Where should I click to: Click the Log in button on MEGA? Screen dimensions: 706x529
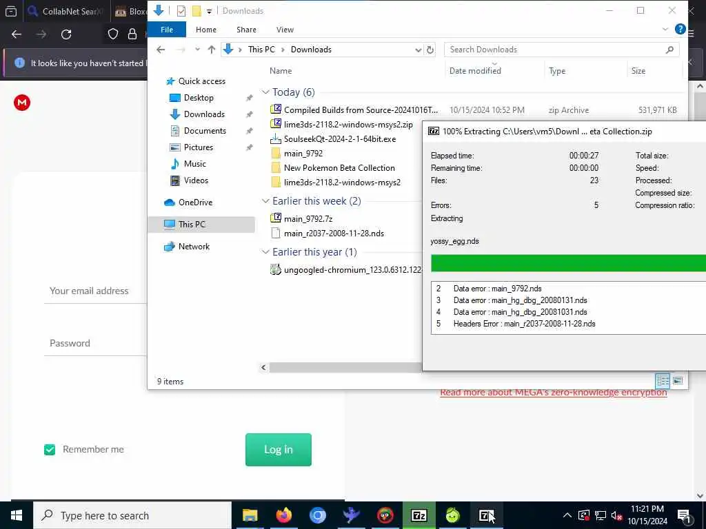(x=279, y=449)
